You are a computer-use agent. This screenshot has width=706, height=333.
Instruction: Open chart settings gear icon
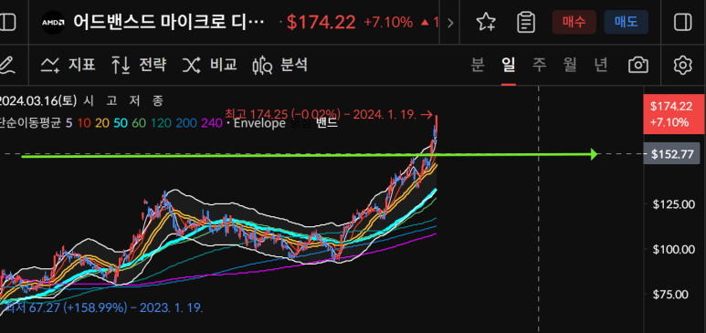[x=682, y=66]
